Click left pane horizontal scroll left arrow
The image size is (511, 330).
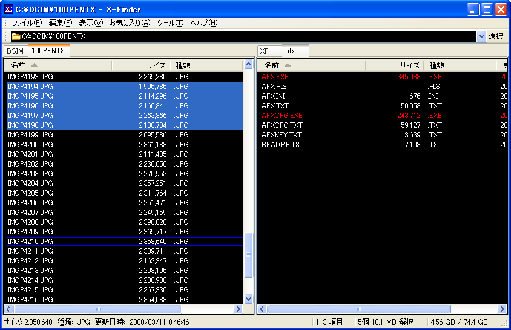[9, 309]
